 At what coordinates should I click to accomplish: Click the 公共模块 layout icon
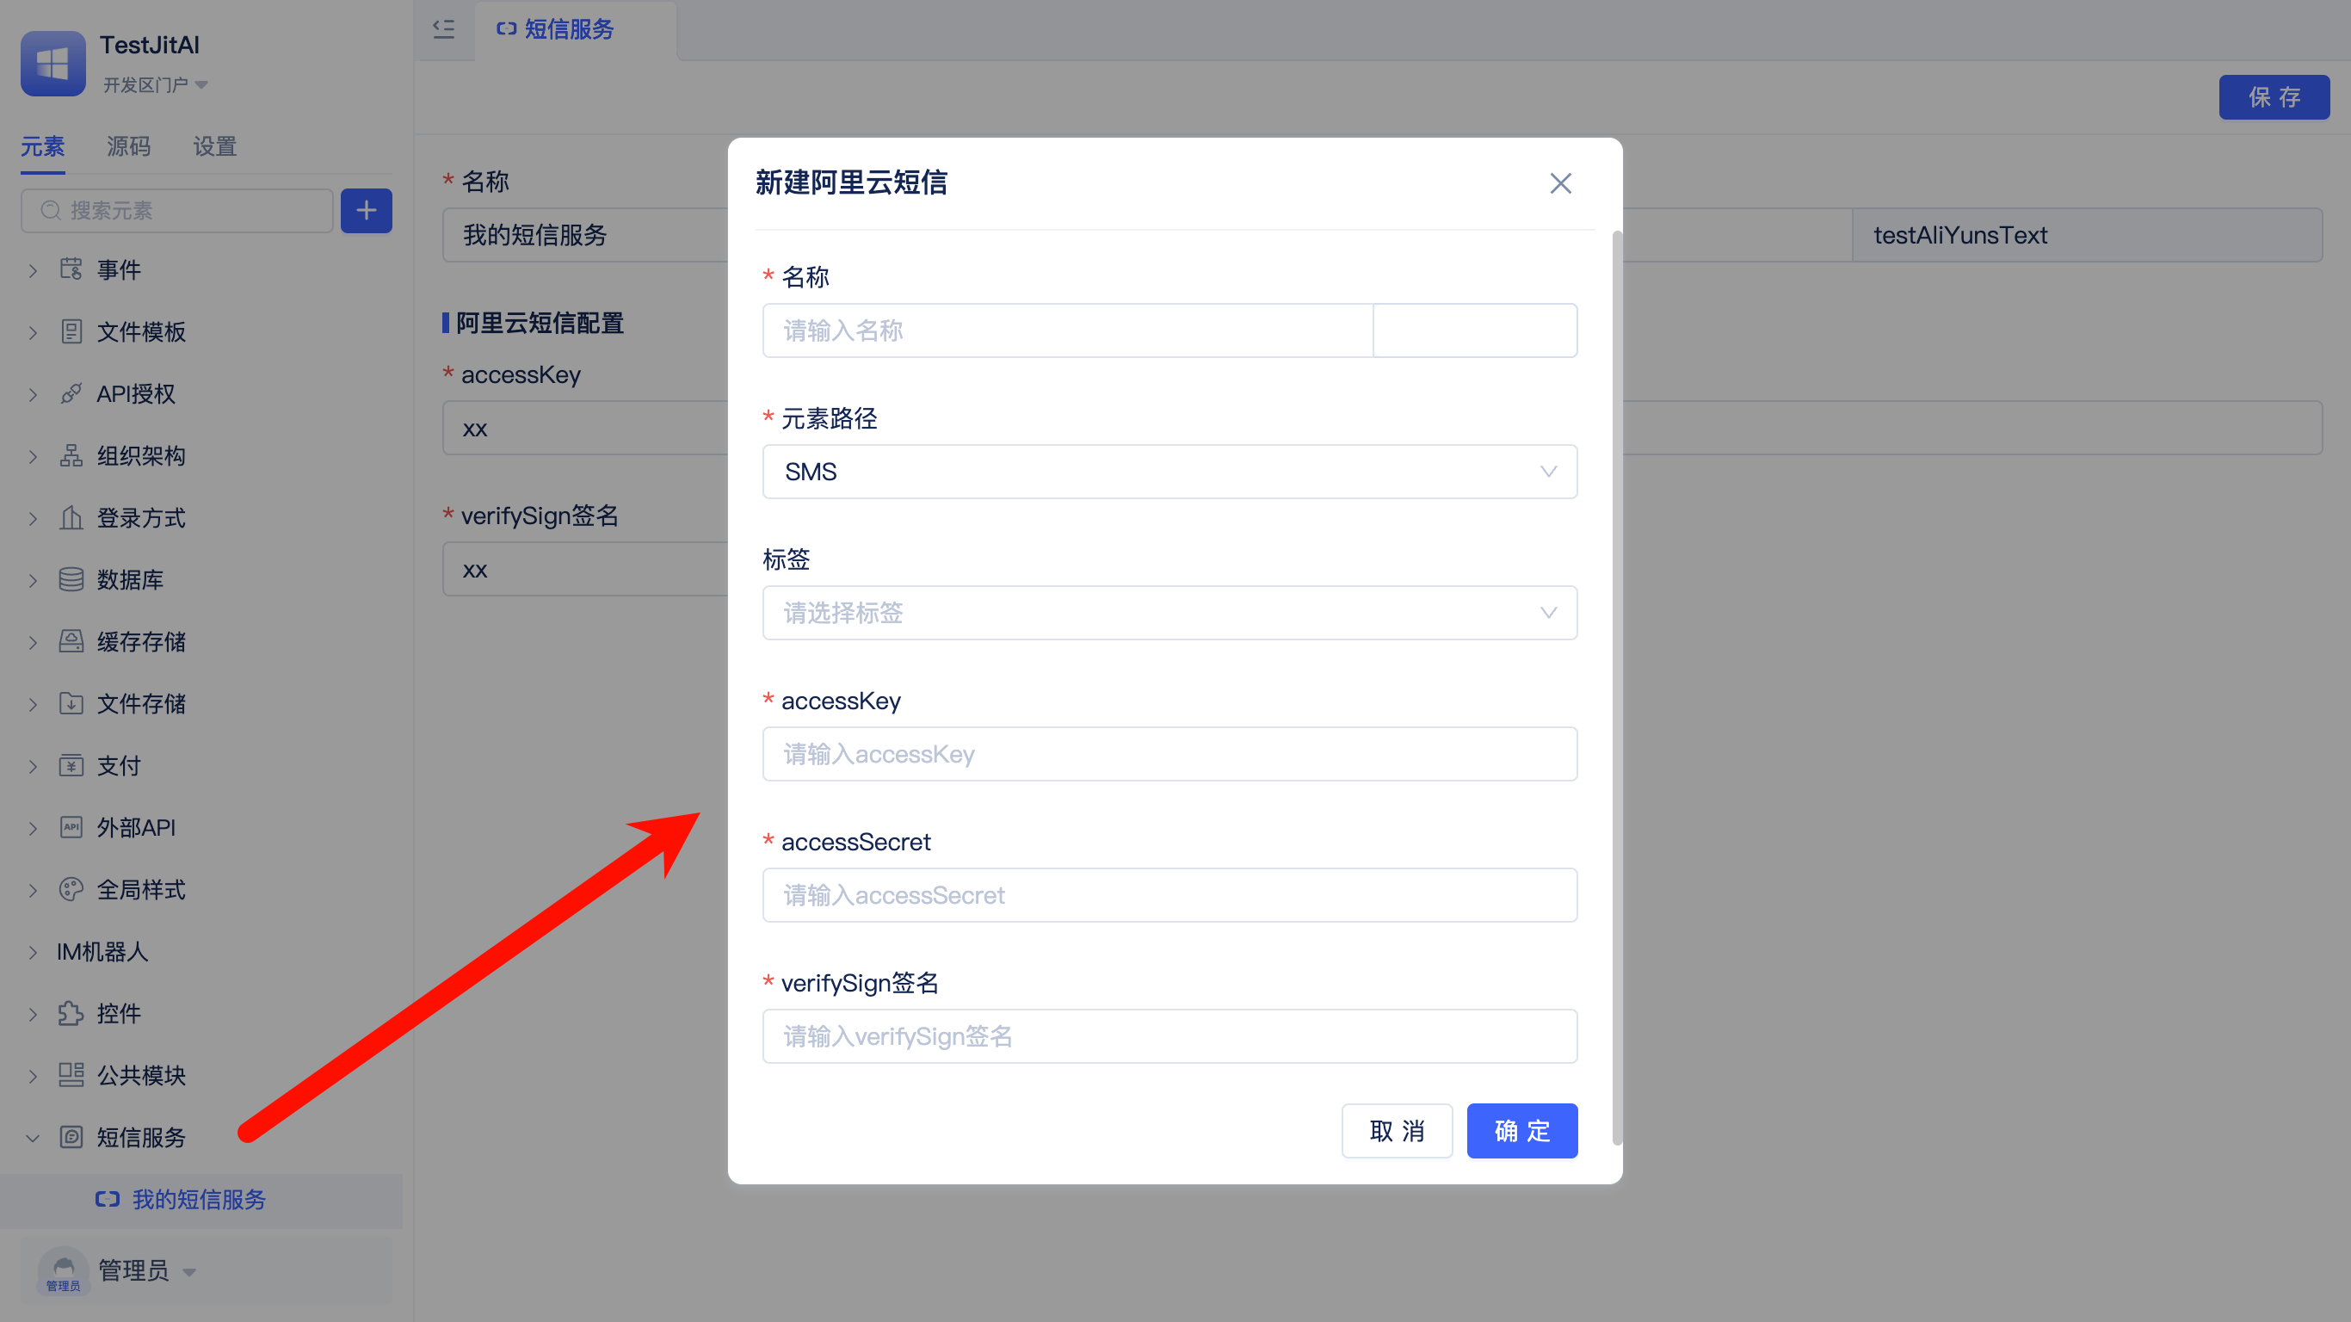(x=71, y=1076)
